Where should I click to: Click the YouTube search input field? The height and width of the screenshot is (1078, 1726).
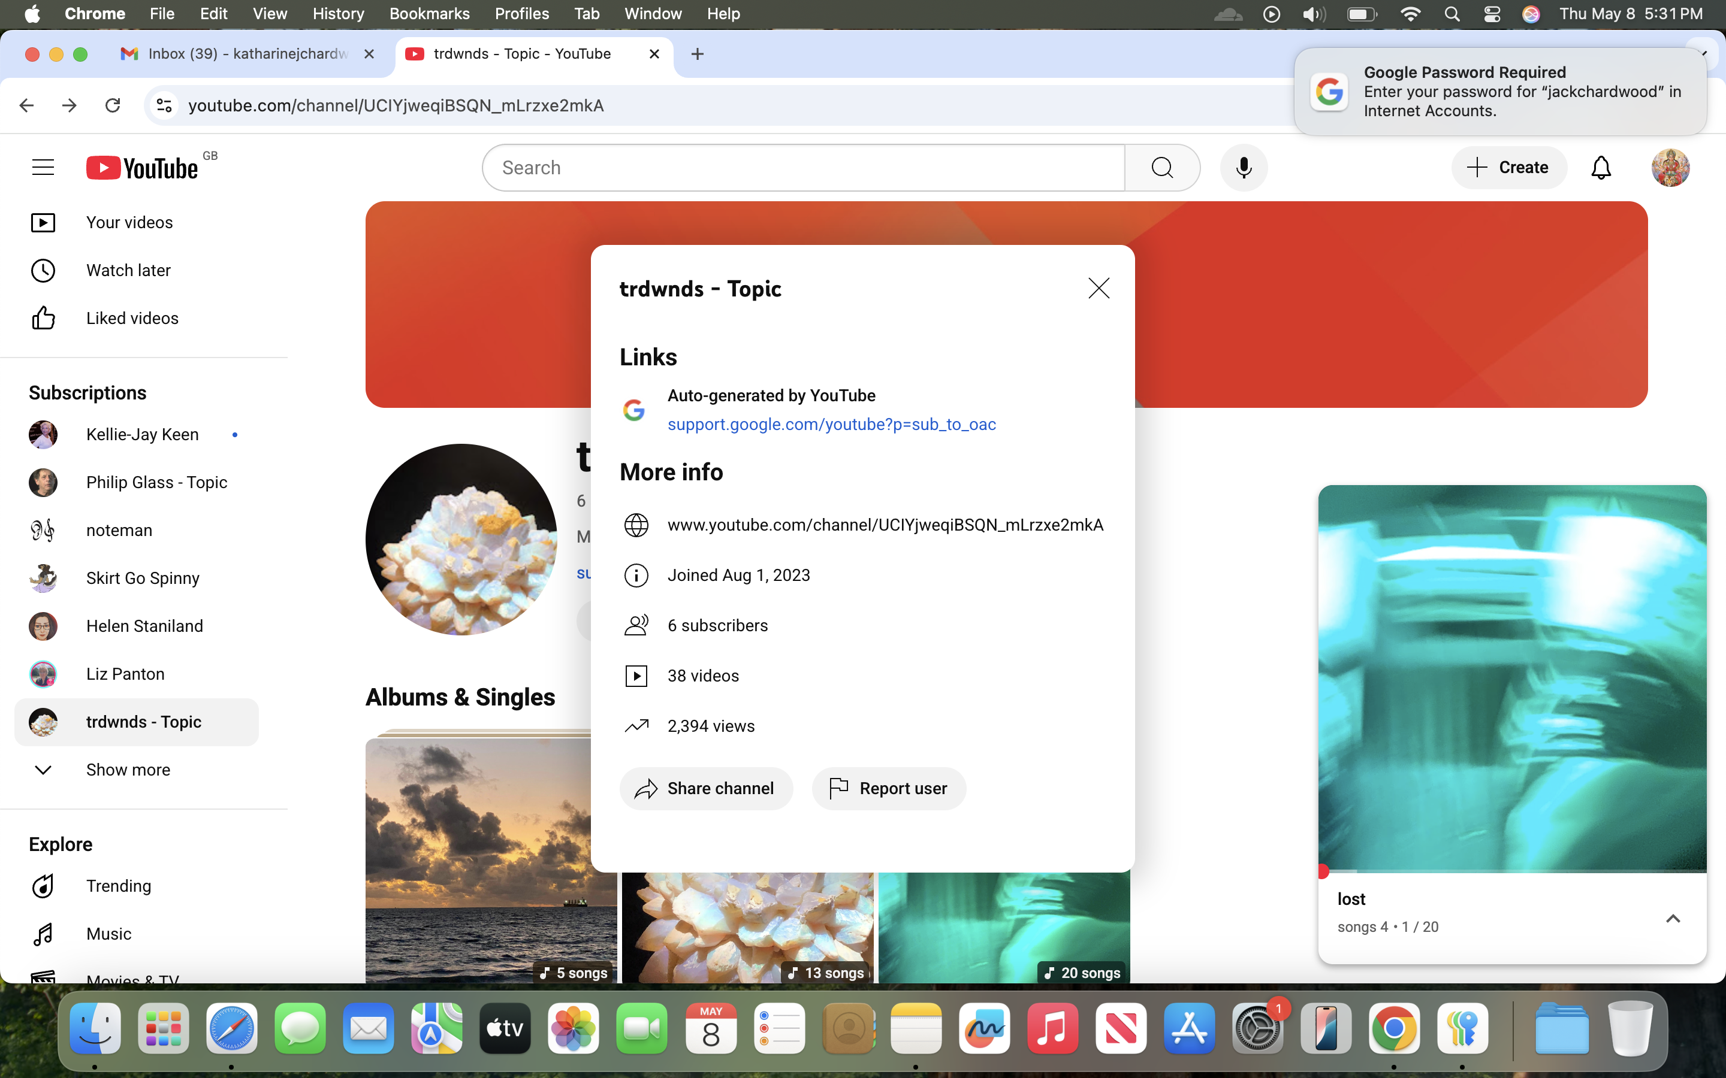click(804, 168)
